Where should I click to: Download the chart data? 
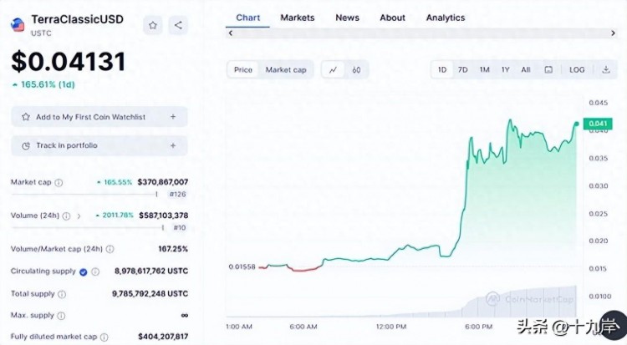(x=606, y=69)
